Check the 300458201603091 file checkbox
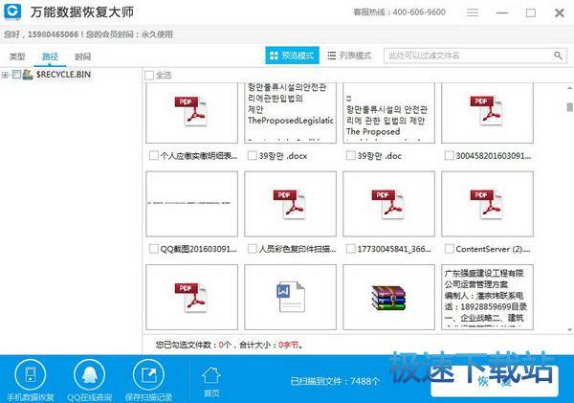The width and height of the screenshot is (574, 403). (x=450, y=156)
